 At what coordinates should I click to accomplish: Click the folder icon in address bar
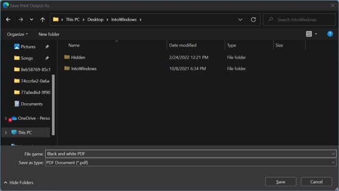point(56,19)
